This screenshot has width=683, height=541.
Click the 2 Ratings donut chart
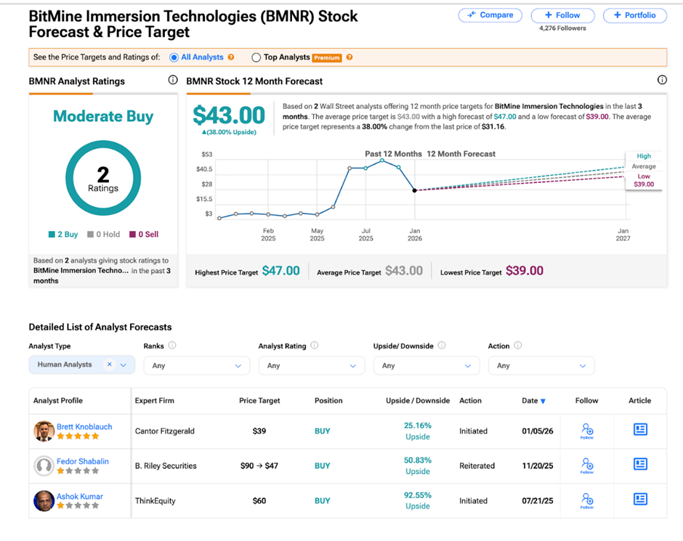tap(103, 178)
